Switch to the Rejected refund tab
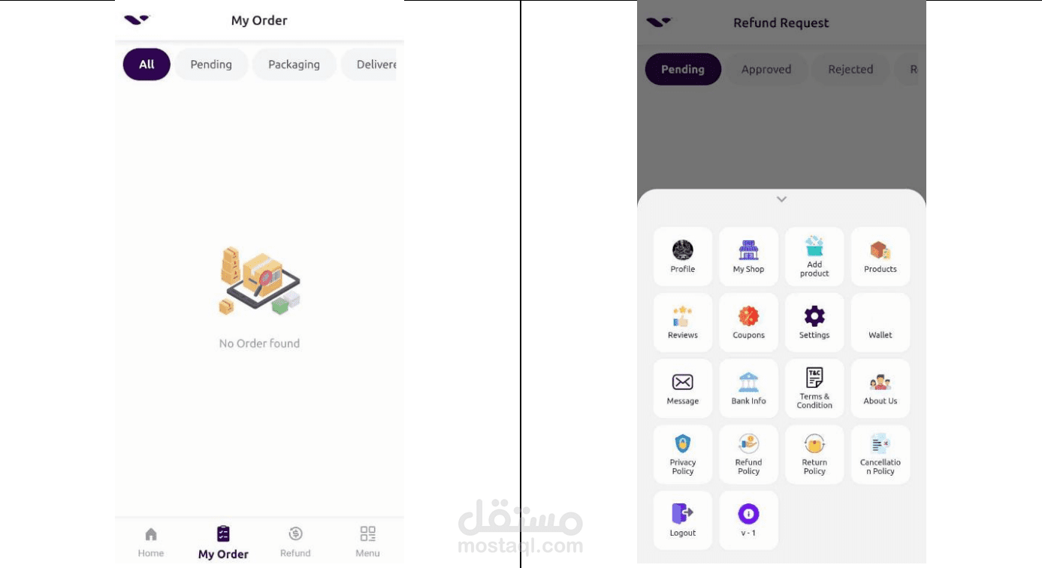 pos(850,69)
